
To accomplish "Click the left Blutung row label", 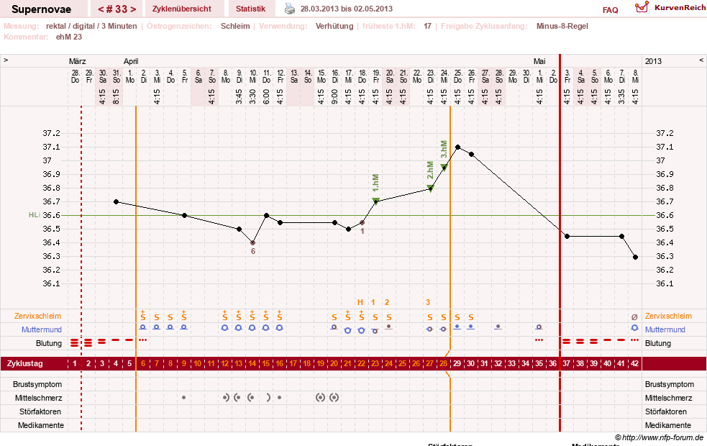I will click(49, 343).
